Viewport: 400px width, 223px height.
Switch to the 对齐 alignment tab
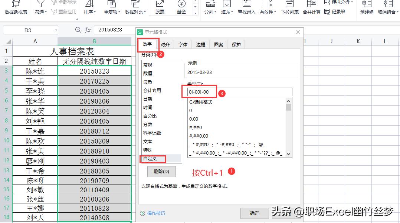(x=165, y=44)
